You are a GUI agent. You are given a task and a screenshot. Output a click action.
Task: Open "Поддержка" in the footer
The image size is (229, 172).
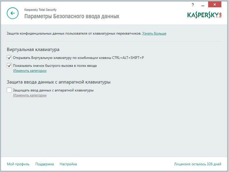45,164
